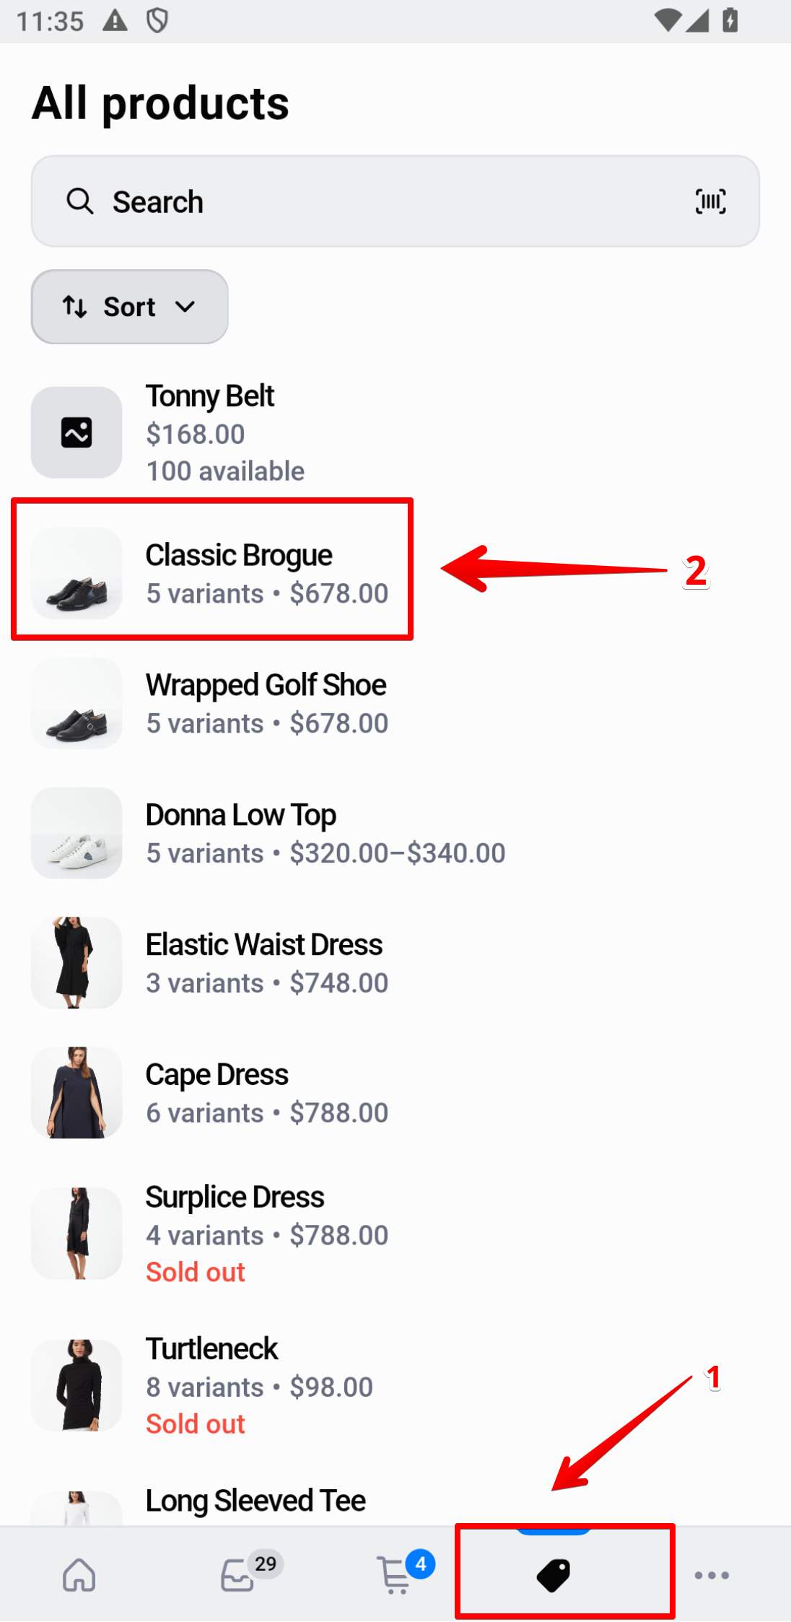The height and width of the screenshot is (1622, 791).
Task: Tap the Elastic Waist Dress thumbnail
Action: coord(77,963)
